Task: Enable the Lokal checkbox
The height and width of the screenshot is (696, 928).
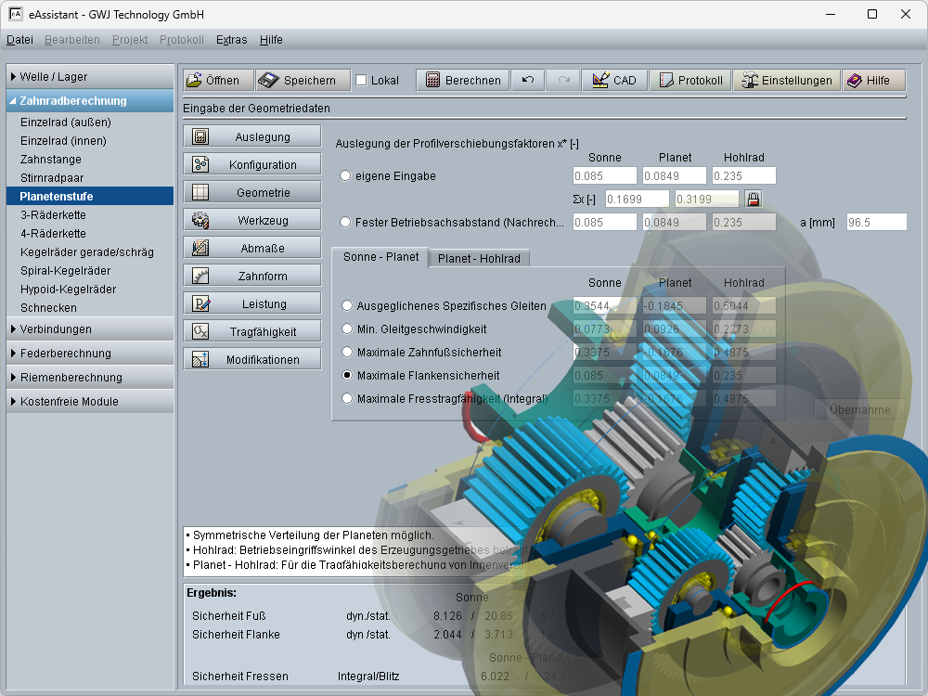Action: tap(362, 81)
